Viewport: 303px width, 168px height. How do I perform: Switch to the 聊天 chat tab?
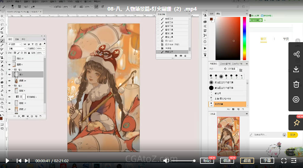pos(263,39)
